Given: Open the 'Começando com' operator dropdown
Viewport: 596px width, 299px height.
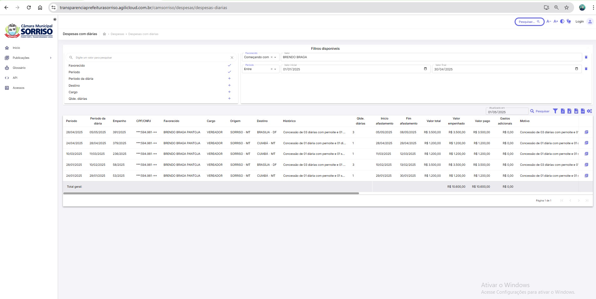Looking at the screenshot, I should (275, 57).
